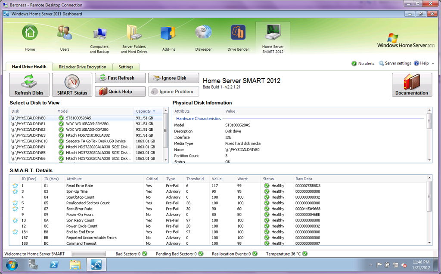Open Windows PowerShell from taskbar
Image resolution: width=441 pixels, height=274 pixels.
coord(54,265)
